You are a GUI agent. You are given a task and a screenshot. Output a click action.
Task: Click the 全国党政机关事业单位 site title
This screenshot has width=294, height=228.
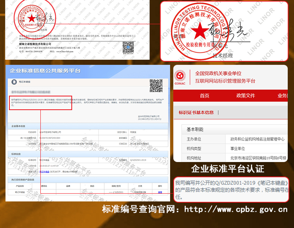coord(218,73)
